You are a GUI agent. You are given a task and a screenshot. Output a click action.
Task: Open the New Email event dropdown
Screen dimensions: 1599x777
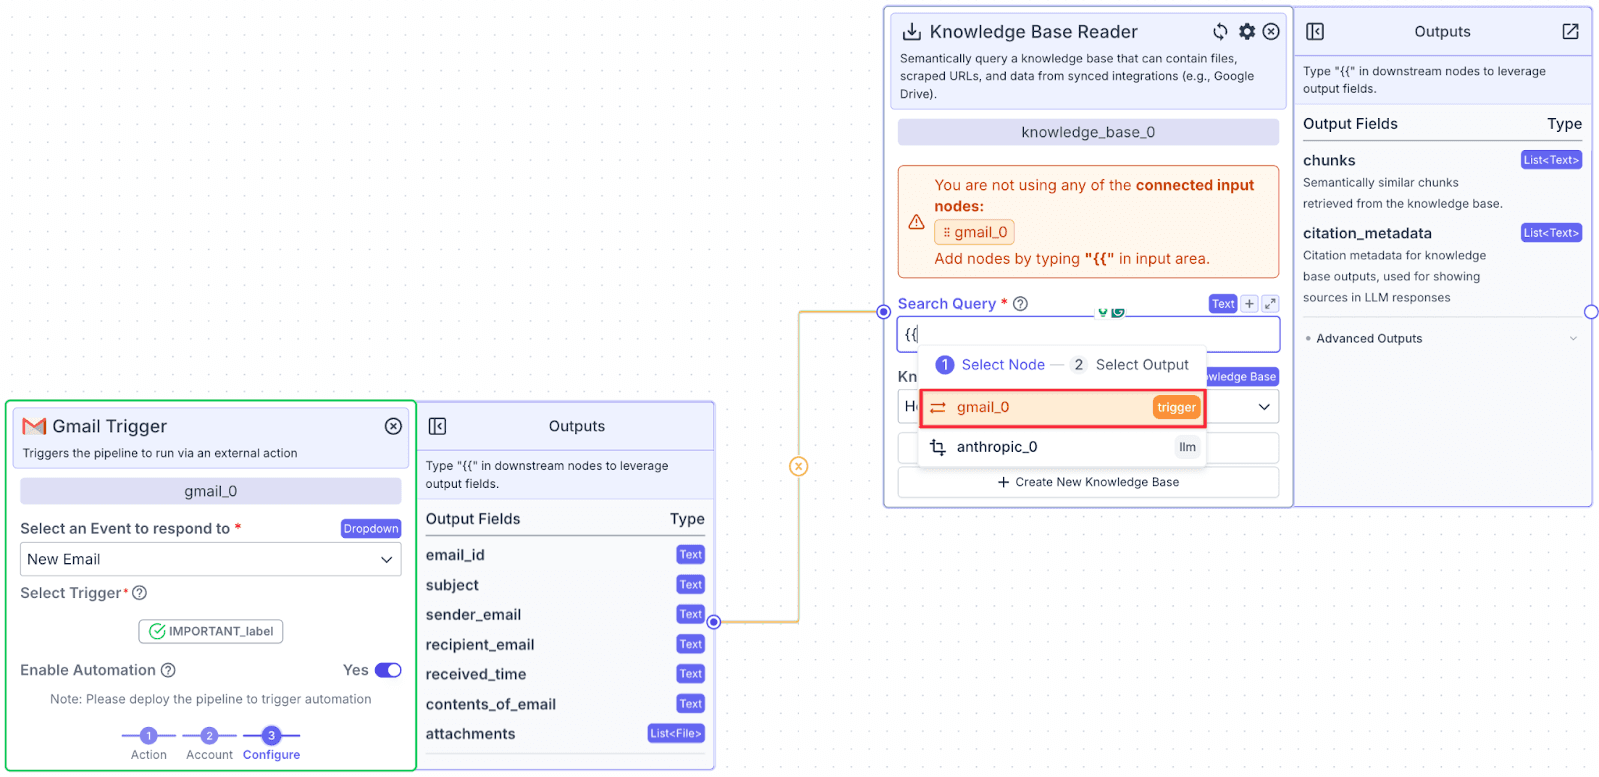click(x=210, y=559)
